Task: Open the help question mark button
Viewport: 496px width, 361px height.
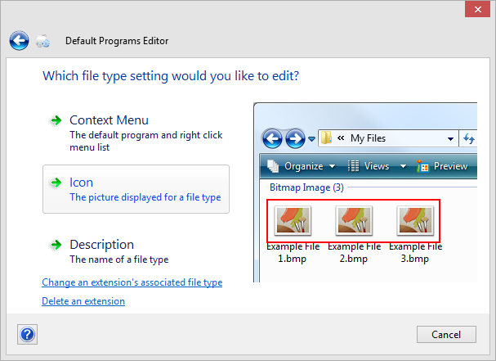Action: 27,334
